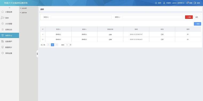
Task: Collapse the sidebar with the top toggle icon
Action: click(9, 8)
